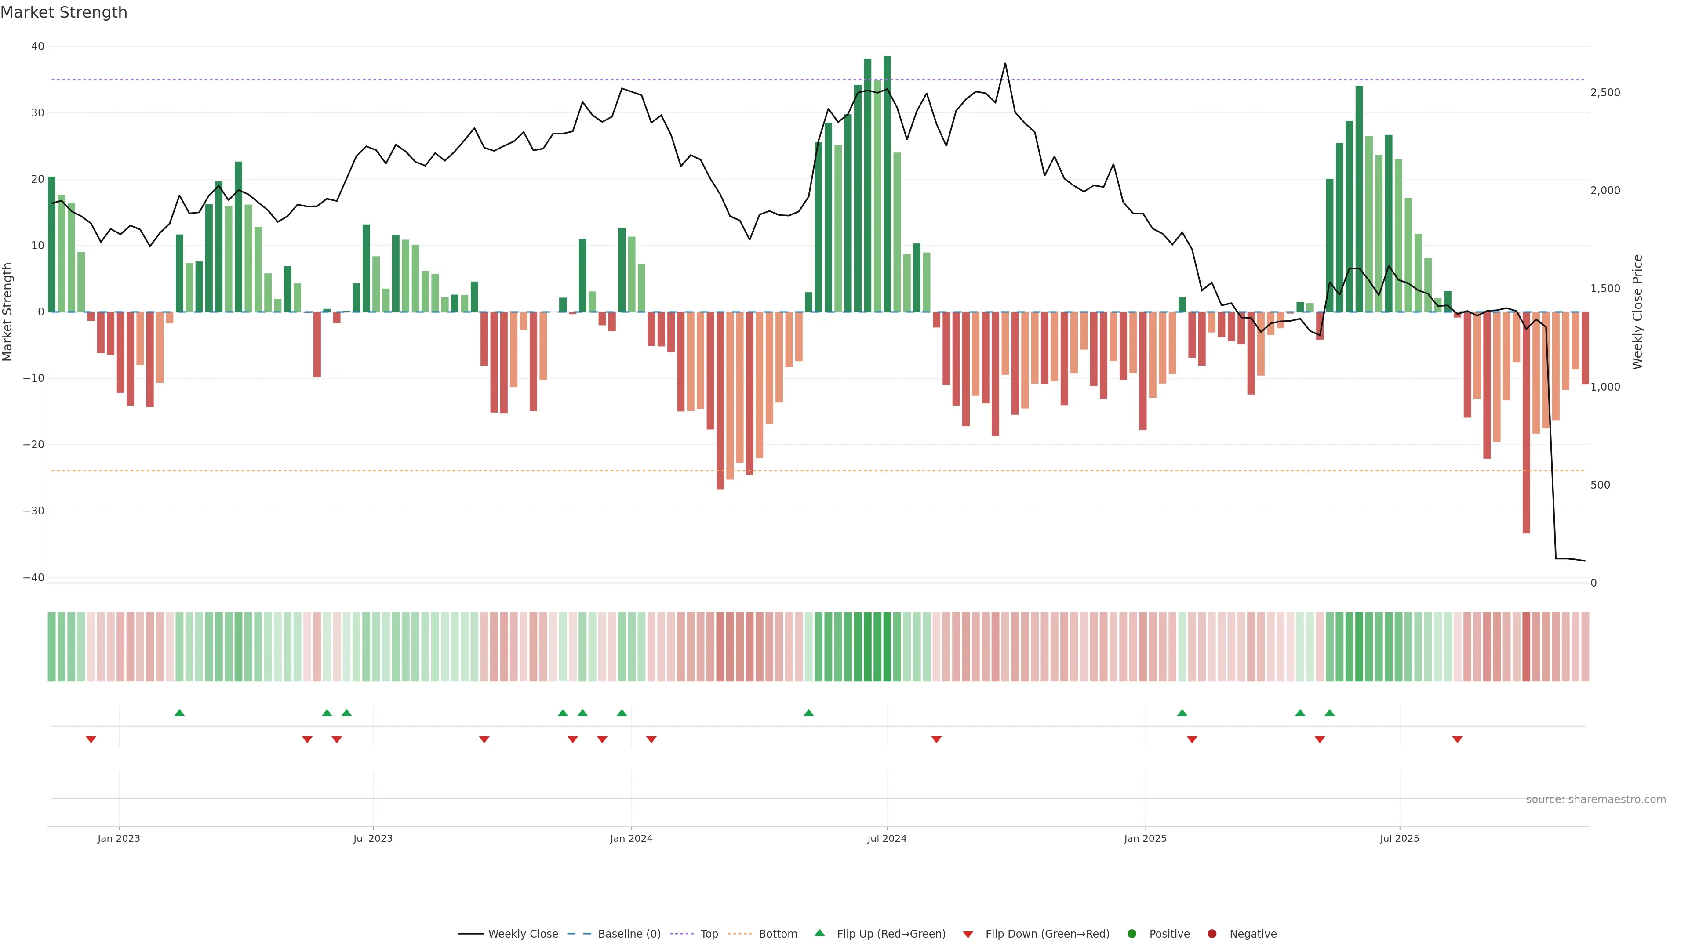Click the leftmost red flip-down triangle marker

coord(91,739)
